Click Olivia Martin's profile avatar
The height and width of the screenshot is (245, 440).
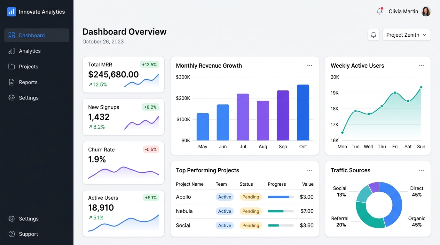[x=426, y=11]
